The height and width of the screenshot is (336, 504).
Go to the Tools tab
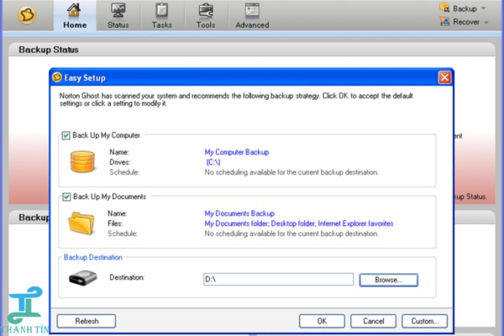pyautogui.click(x=206, y=15)
